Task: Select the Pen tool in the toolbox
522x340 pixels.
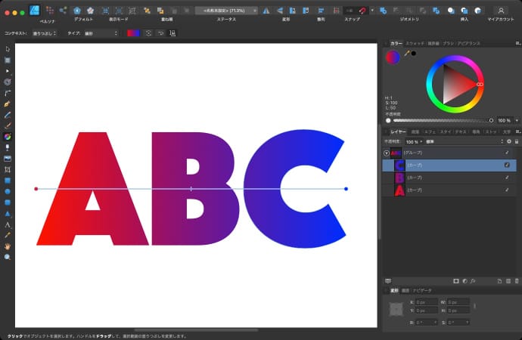Action: coord(8,103)
